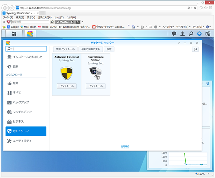Open the バックアップ category
This screenshot has height=178, width=215.
(26, 102)
